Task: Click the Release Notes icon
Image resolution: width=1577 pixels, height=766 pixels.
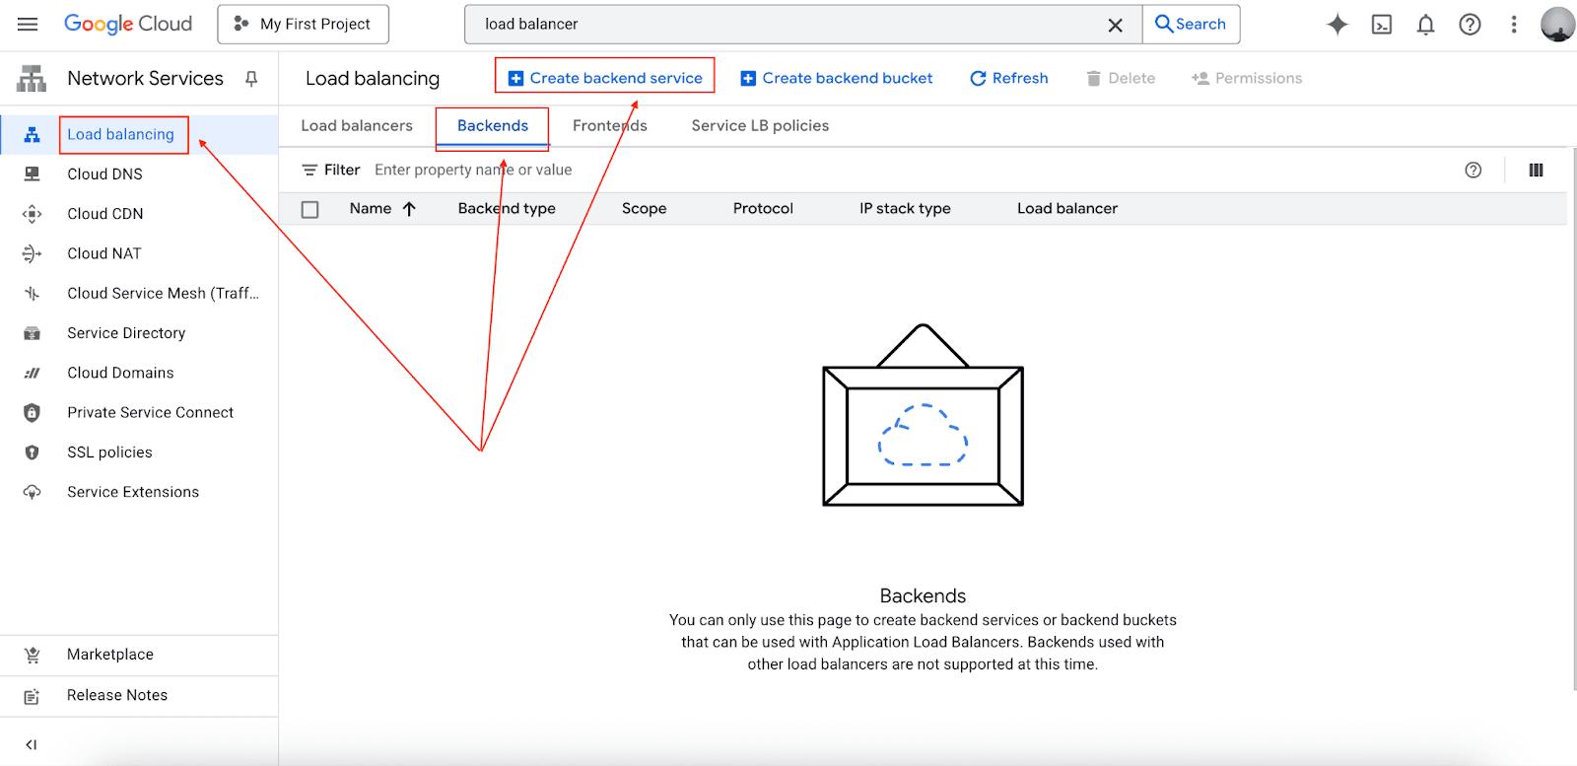Action: (32, 696)
